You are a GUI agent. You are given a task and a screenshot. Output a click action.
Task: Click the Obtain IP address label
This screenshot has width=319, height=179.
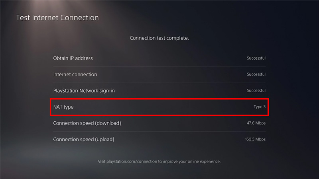tap(73, 58)
